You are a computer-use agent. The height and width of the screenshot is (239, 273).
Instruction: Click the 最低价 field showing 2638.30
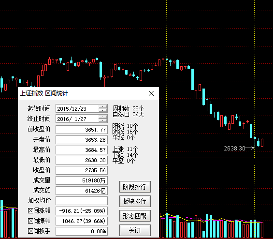(82, 160)
